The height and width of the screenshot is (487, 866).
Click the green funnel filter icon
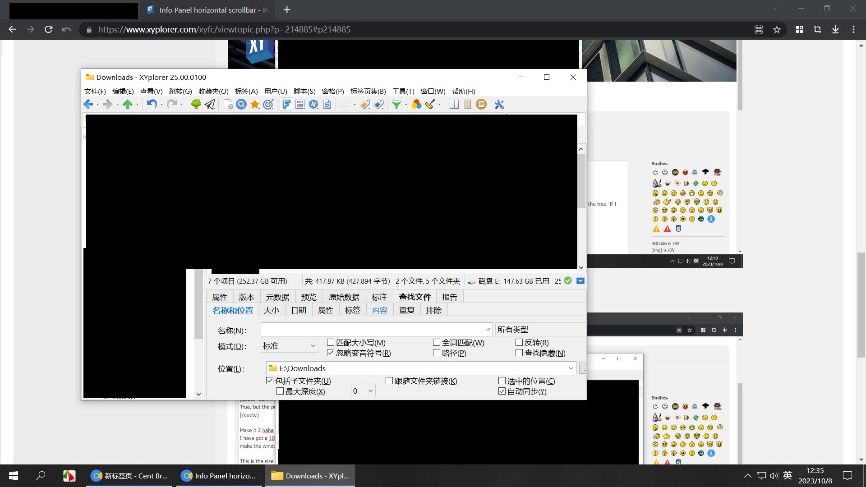396,105
